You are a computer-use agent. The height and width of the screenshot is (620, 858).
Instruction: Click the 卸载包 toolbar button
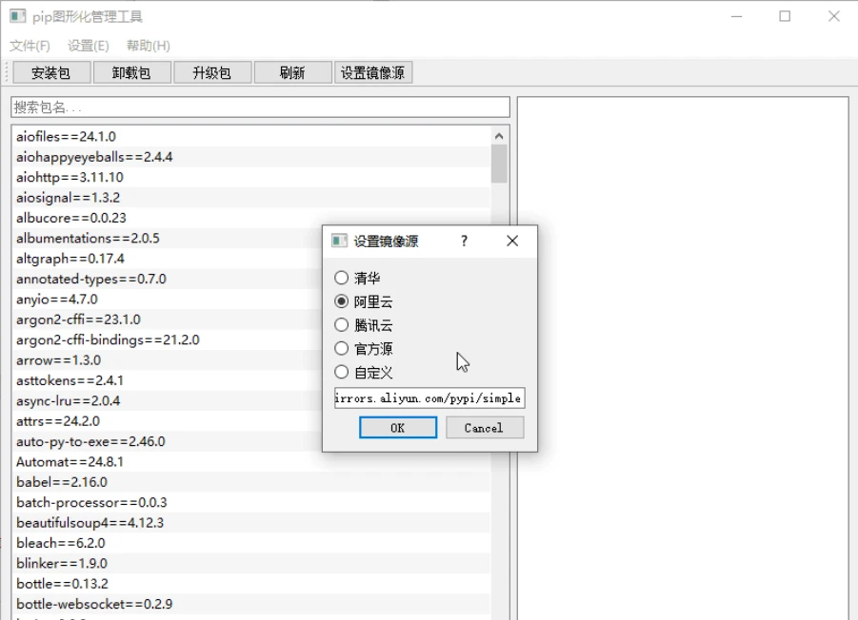pyautogui.click(x=131, y=72)
